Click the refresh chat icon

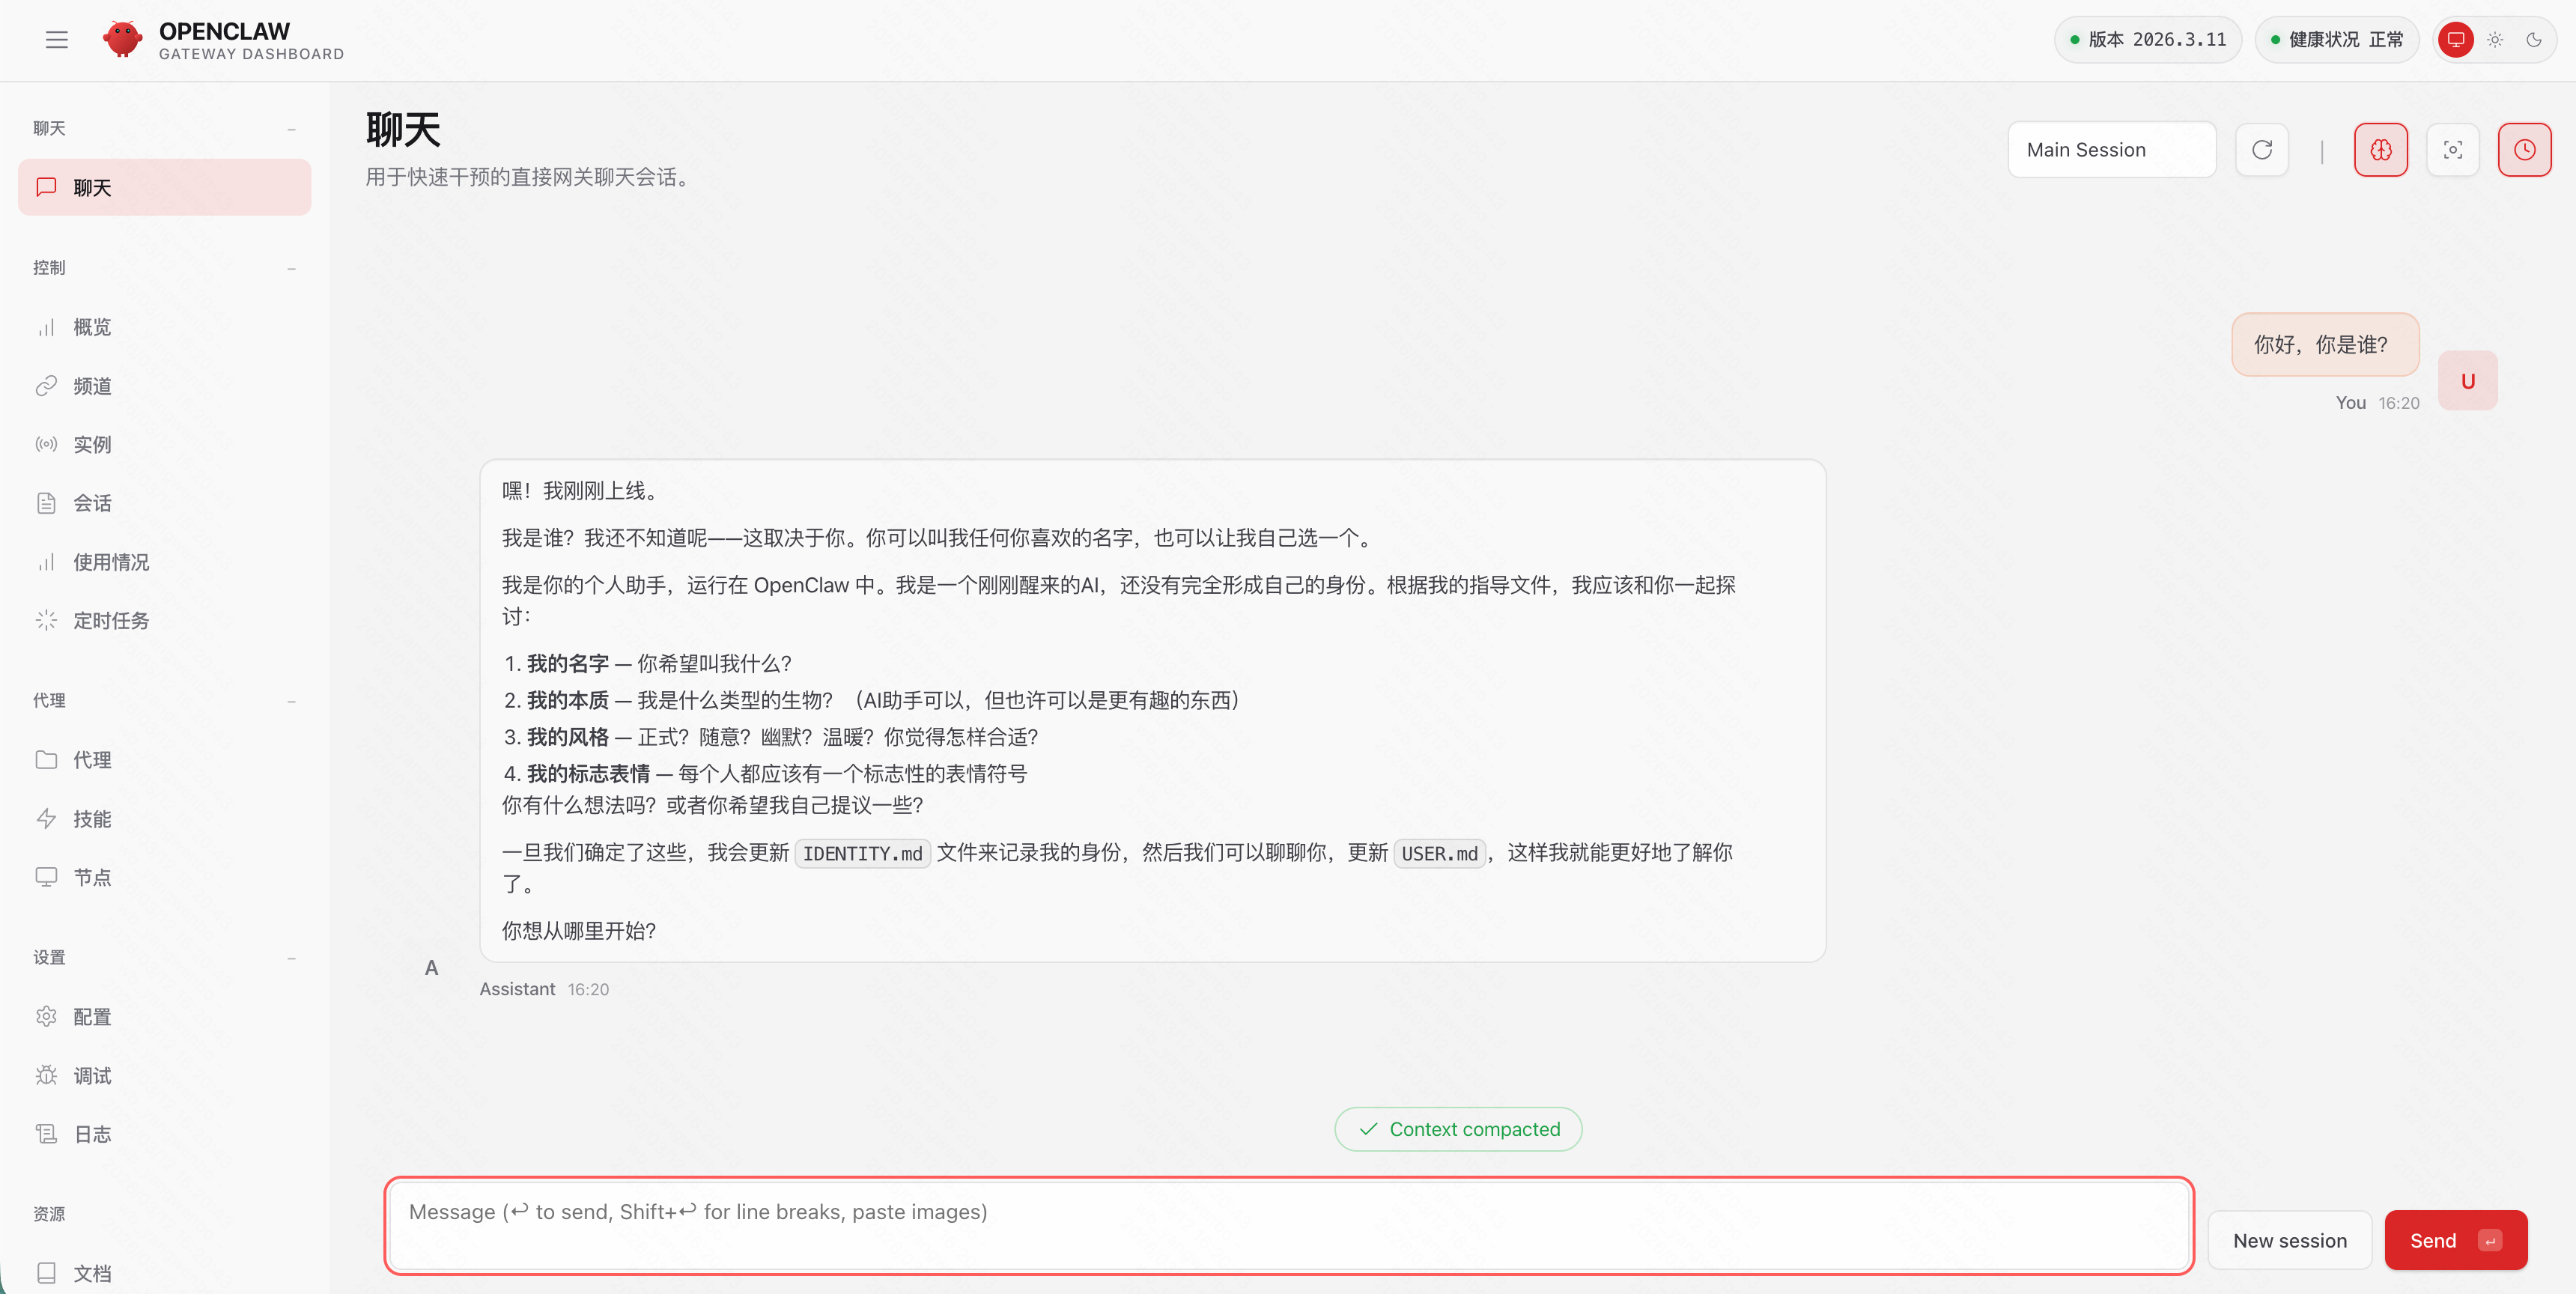click(2262, 150)
